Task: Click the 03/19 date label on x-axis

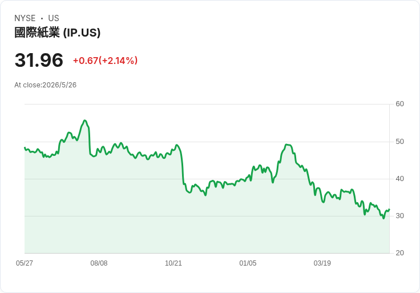Action: 322,263
